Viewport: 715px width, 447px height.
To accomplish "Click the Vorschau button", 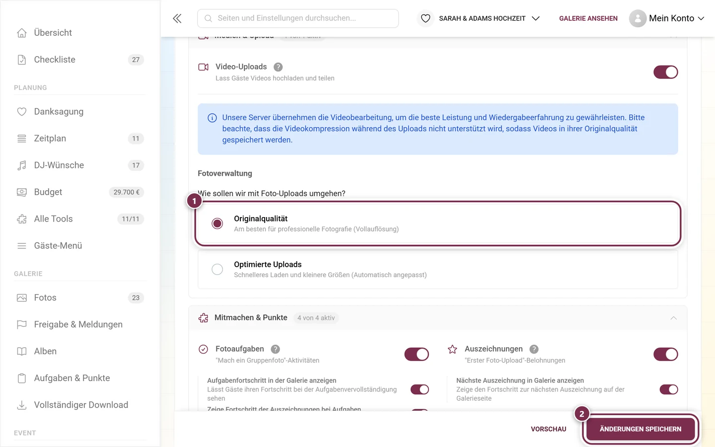I will [549, 429].
